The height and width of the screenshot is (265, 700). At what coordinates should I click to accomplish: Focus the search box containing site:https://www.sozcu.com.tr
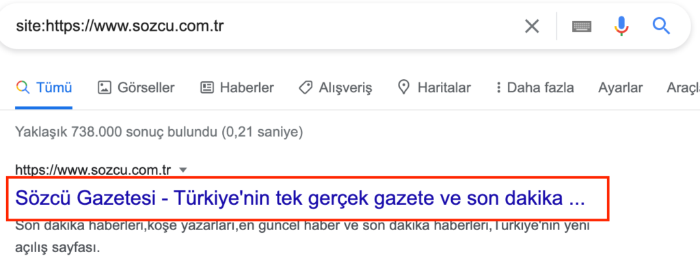(268, 27)
